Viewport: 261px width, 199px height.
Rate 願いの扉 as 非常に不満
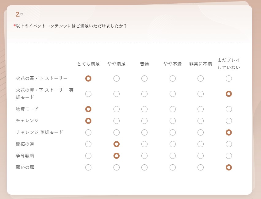click(201, 167)
